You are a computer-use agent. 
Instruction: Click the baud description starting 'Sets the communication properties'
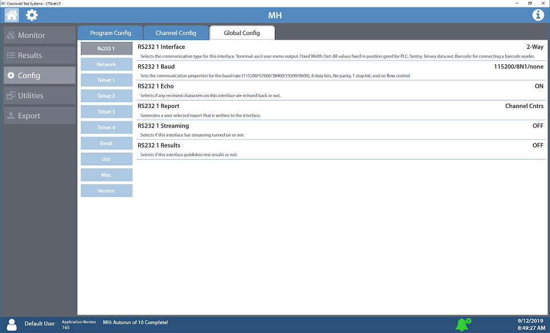(x=275, y=76)
